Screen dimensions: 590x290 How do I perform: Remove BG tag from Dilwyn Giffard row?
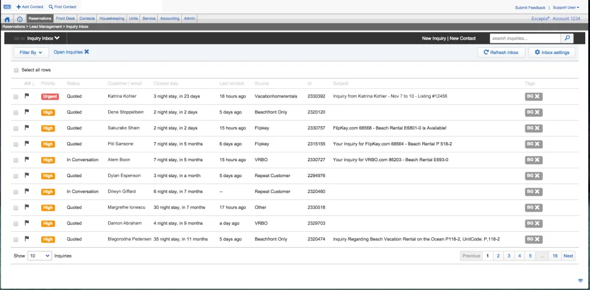(x=537, y=192)
